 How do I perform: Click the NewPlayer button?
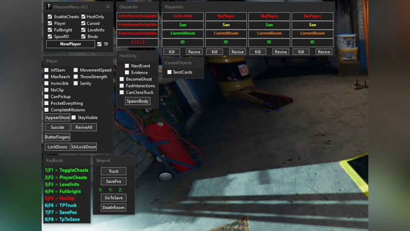[70, 44]
